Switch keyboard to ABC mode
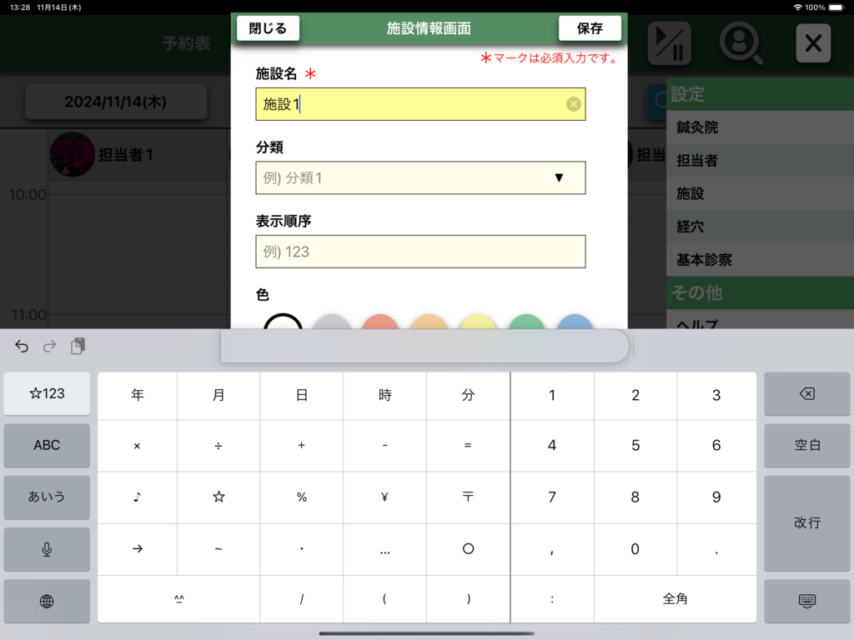Image resolution: width=854 pixels, height=640 pixels. pyautogui.click(x=47, y=445)
